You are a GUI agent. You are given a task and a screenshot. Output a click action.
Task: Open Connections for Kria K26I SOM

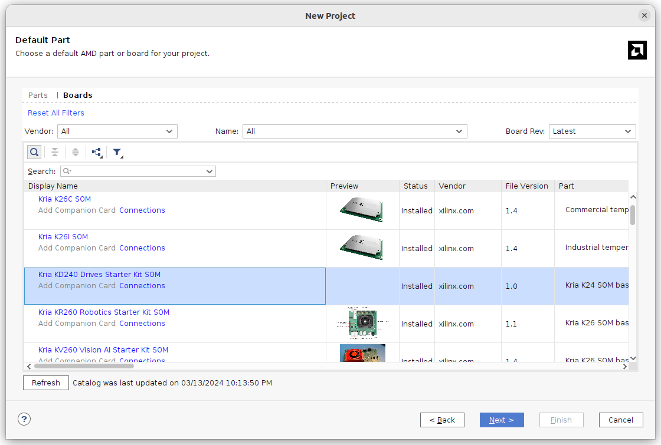pyautogui.click(x=142, y=248)
